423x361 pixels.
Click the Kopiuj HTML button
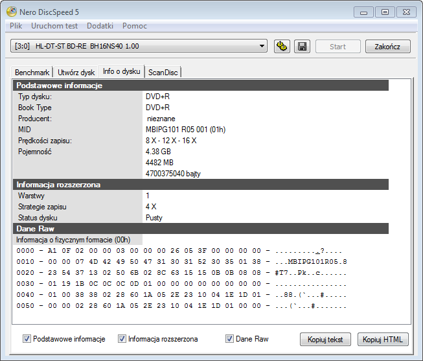click(383, 339)
